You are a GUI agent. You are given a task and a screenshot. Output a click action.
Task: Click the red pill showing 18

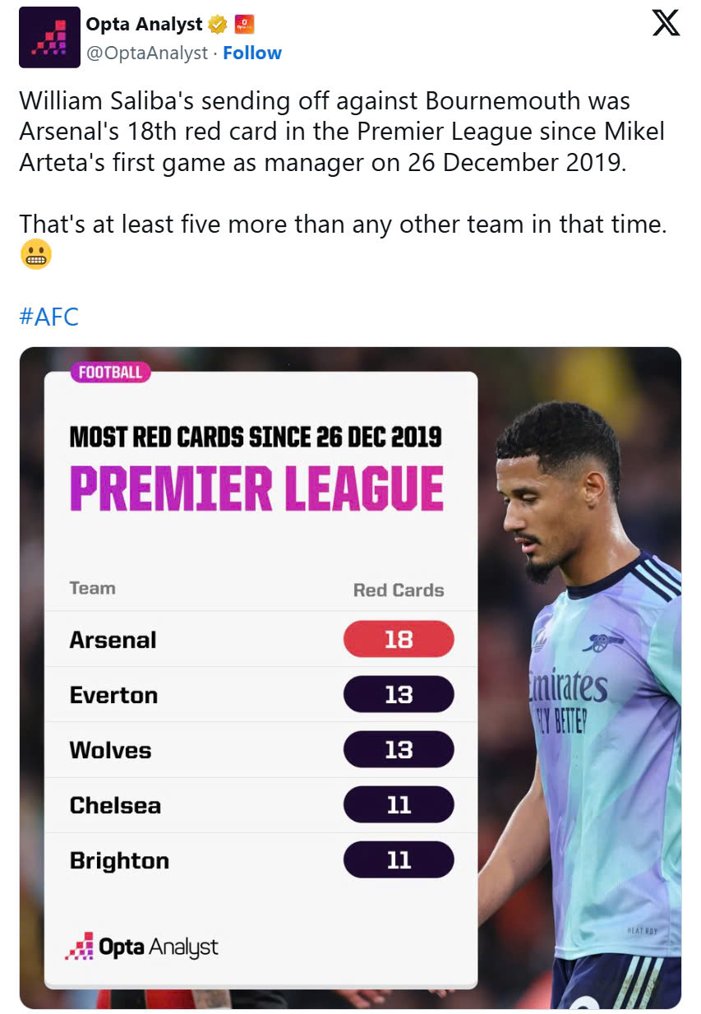pyautogui.click(x=399, y=640)
